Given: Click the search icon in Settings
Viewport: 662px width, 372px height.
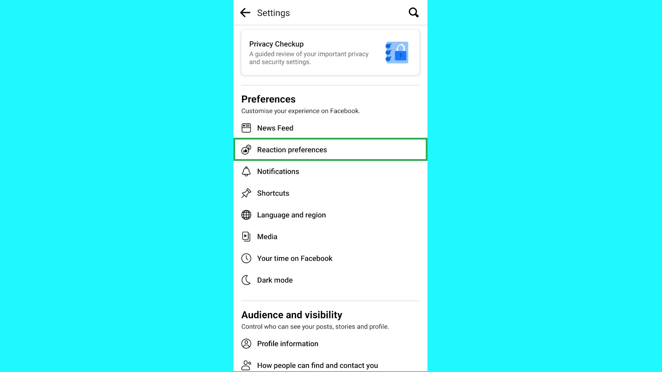Looking at the screenshot, I should [413, 12].
